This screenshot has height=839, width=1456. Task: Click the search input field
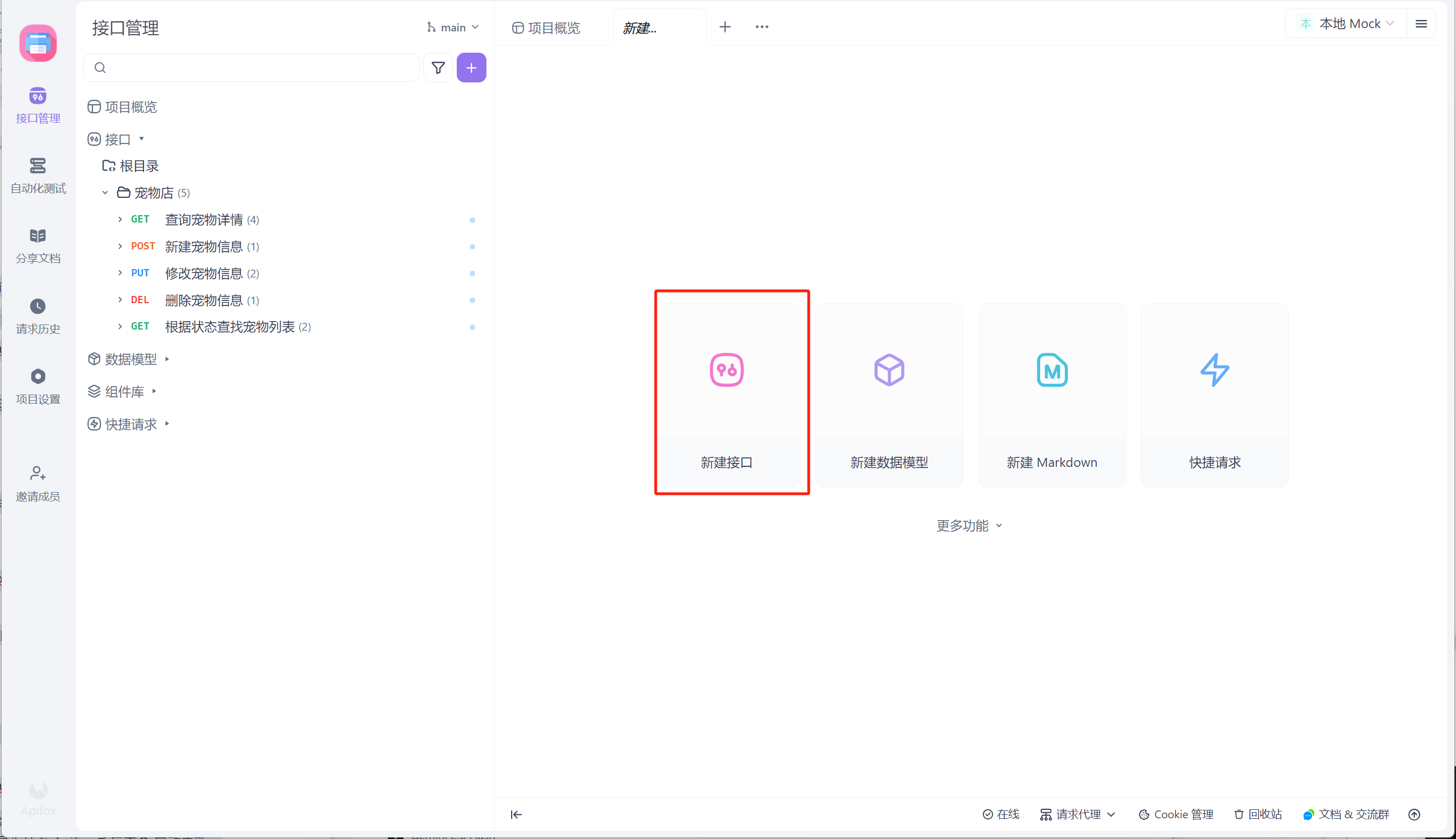tap(253, 68)
